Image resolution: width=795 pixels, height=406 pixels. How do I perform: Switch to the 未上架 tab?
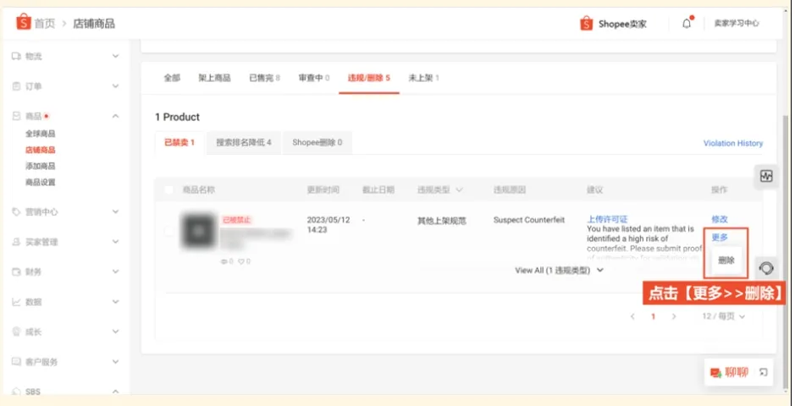[x=424, y=78]
